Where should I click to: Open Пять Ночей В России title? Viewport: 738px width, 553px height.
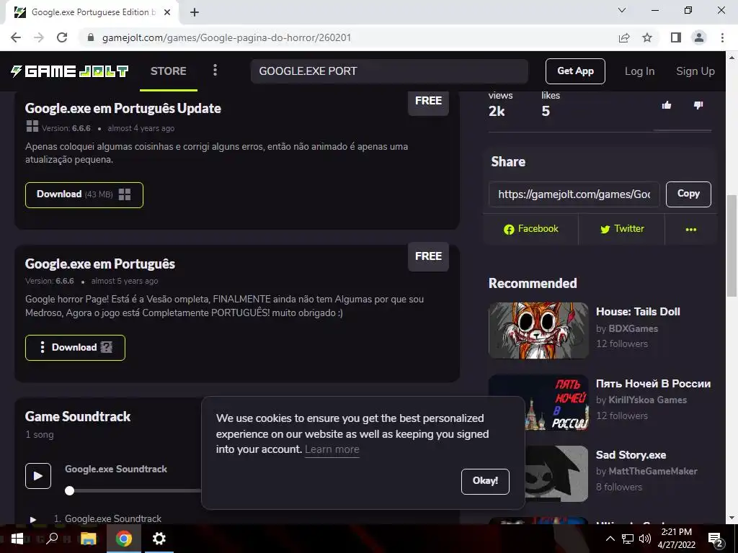[x=653, y=384]
